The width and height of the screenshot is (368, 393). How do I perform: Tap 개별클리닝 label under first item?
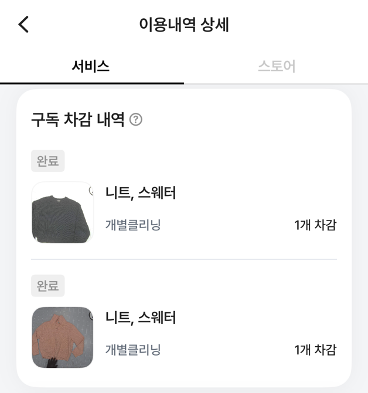pos(133,225)
